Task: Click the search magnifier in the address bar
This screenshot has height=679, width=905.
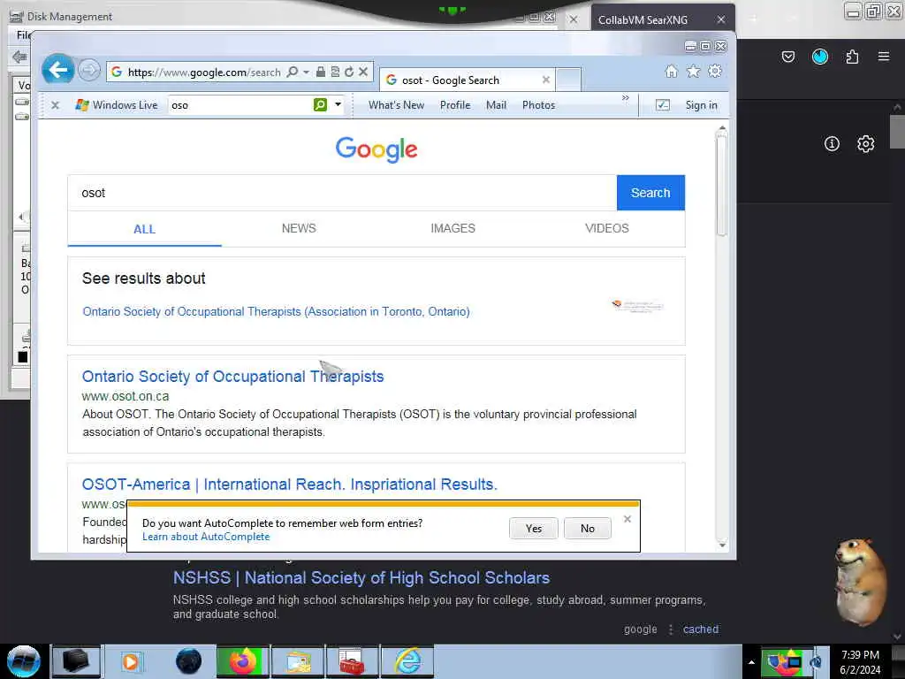Action: tap(293, 72)
